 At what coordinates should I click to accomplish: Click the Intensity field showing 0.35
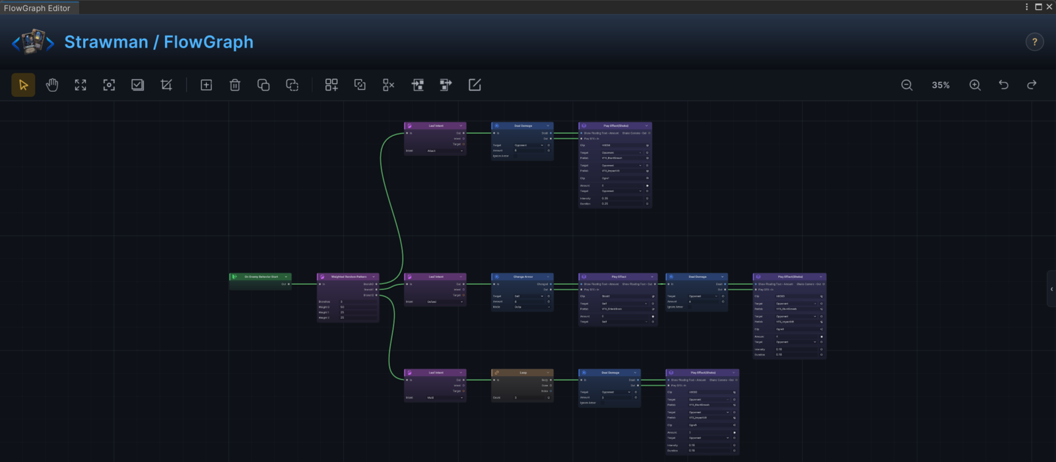tap(621, 198)
